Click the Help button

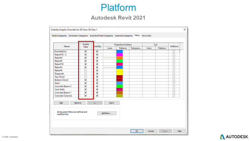tap(179, 131)
